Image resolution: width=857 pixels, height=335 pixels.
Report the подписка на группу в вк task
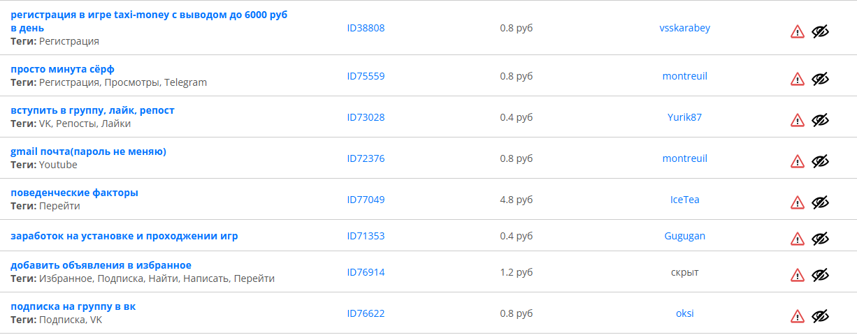[798, 316]
